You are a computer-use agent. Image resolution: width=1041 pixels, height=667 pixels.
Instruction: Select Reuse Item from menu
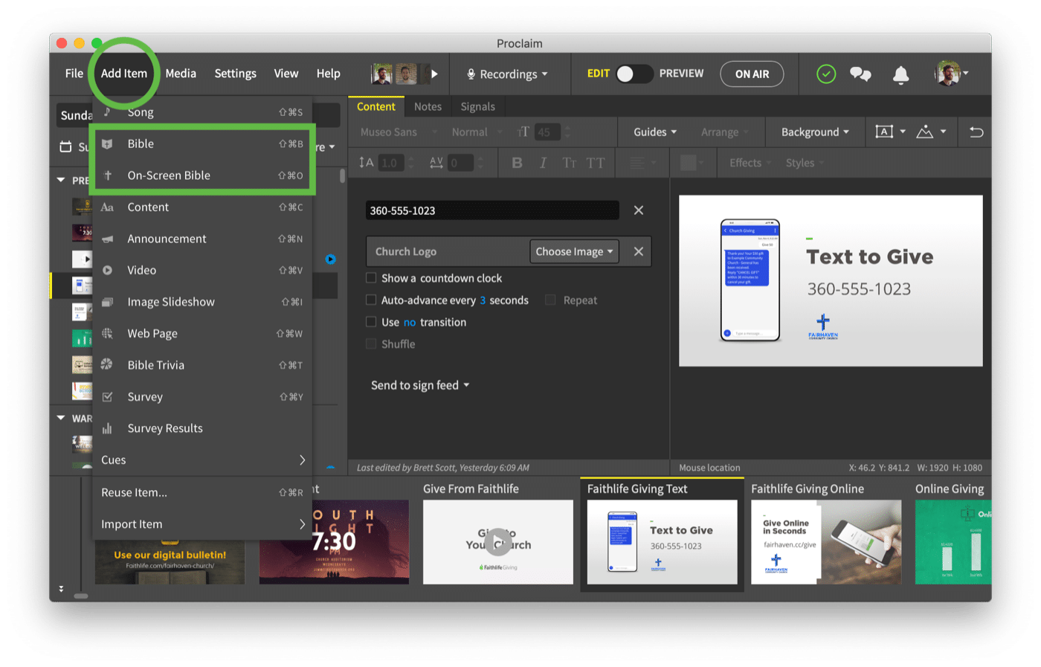coord(202,492)
